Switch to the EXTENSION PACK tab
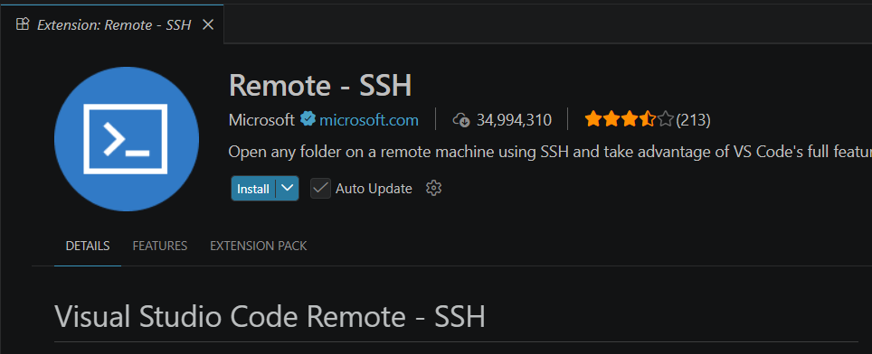 pyautogui.click(x=258, y=246)
